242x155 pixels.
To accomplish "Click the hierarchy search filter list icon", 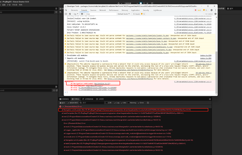I will pos(56,12).
